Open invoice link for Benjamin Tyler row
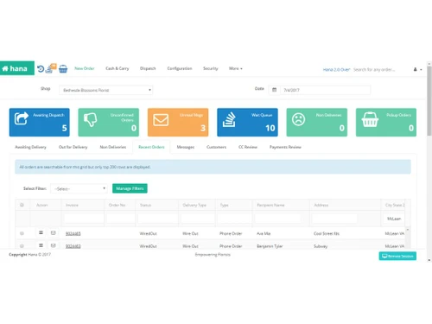The width and height of the screenshot is (432, 324). pos(73,246)
